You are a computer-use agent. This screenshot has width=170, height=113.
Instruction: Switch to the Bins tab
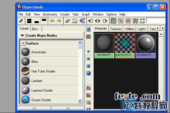pos(35,29)
